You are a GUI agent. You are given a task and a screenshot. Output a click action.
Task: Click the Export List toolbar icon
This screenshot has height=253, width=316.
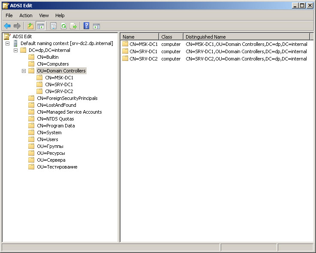pos(73,26)
